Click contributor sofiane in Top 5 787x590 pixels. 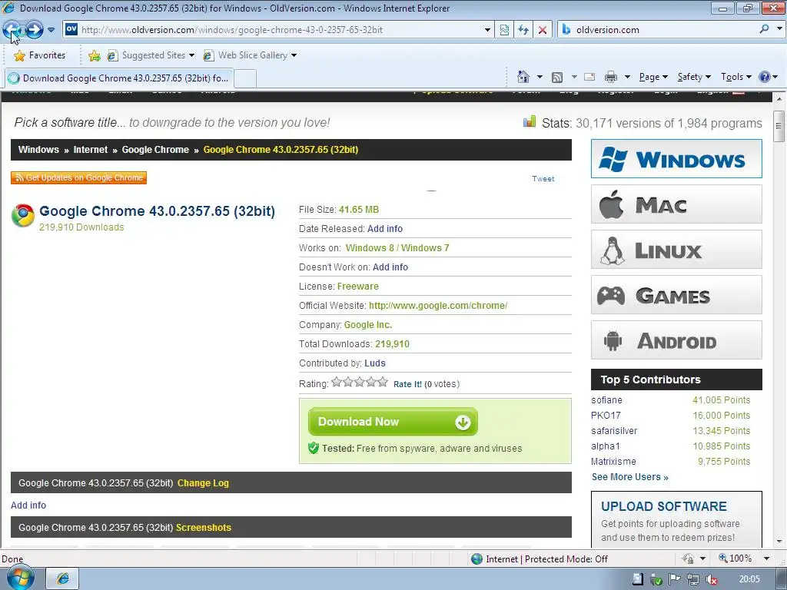(606, 399)
